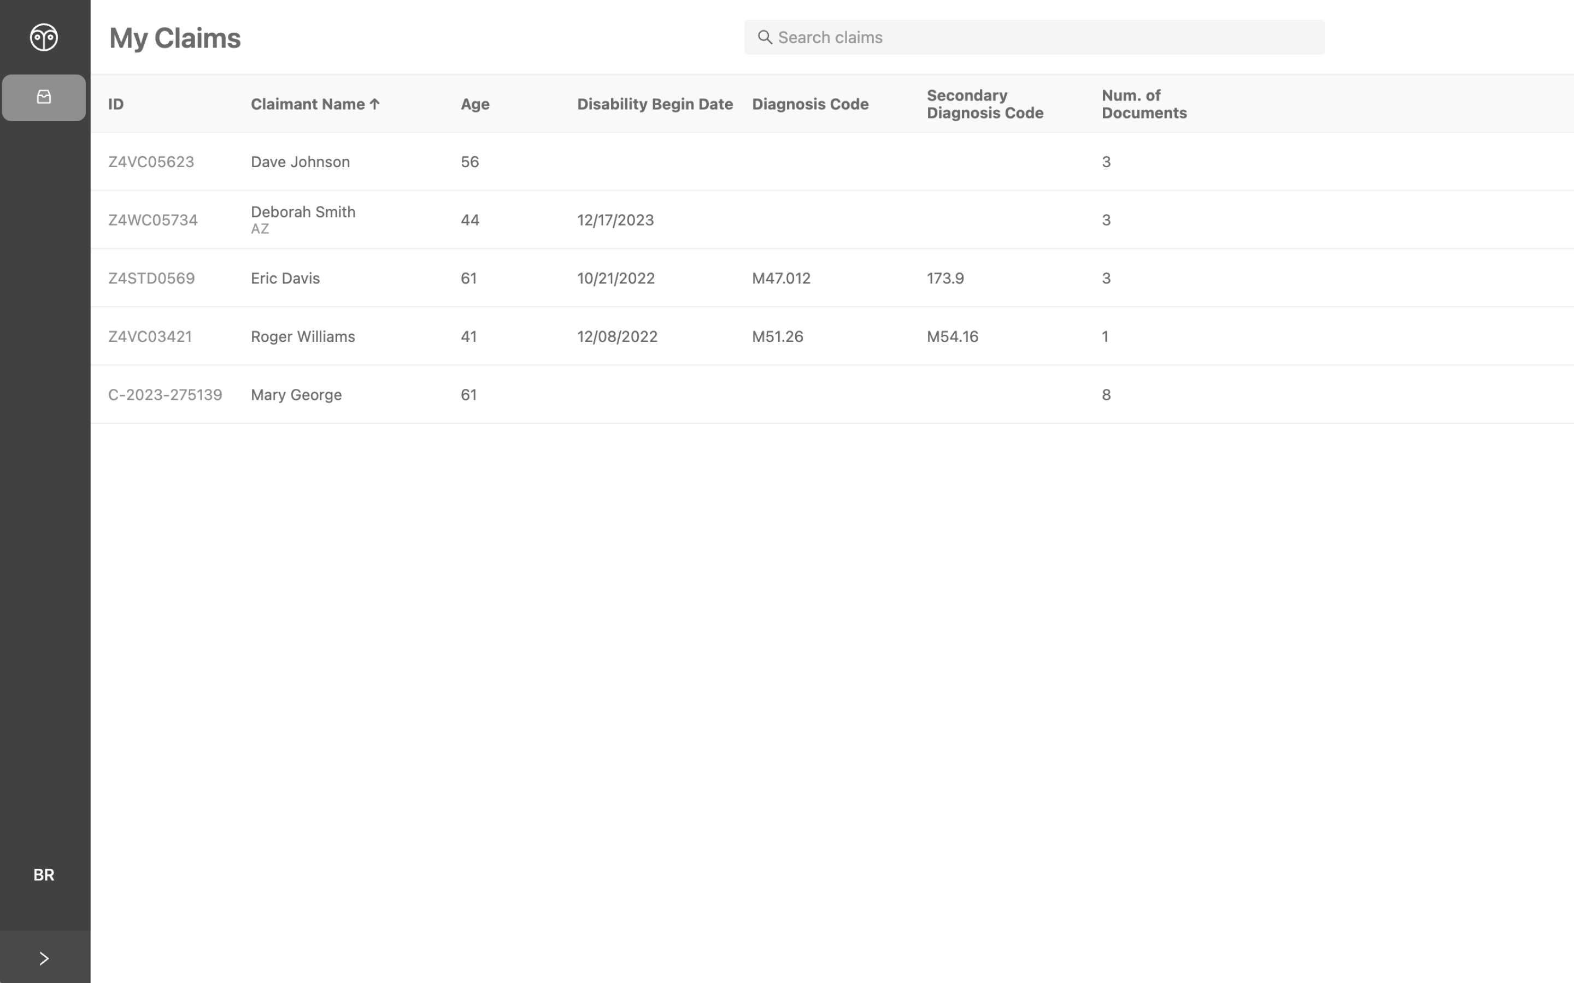Click document count 1 for Roger Williams
This screenshot has width=1574, height=983.
[x=1105, y=336]
